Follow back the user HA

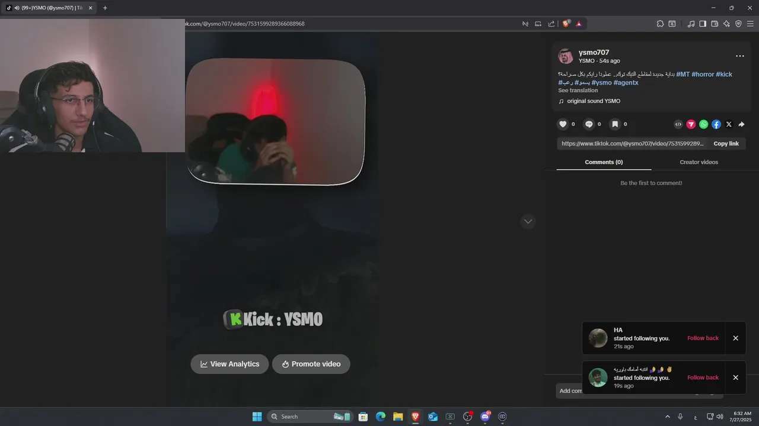(x=703, y=338)
